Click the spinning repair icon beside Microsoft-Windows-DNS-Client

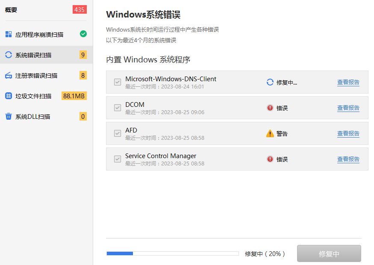pos(270,82)
